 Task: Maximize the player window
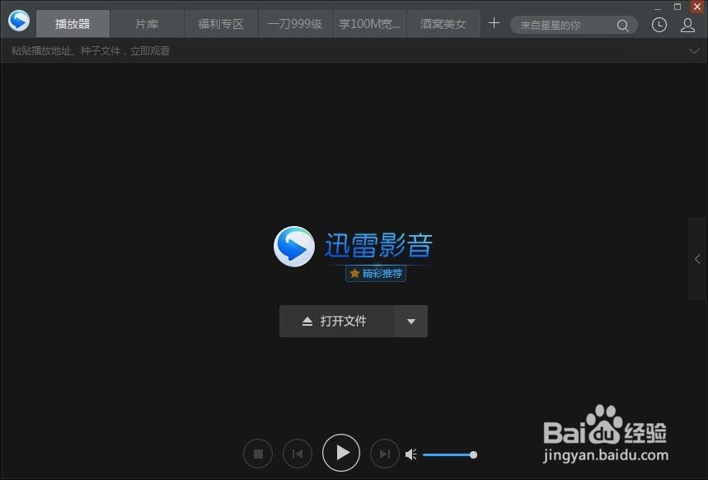pyautogui.click(x=678, y=7)
